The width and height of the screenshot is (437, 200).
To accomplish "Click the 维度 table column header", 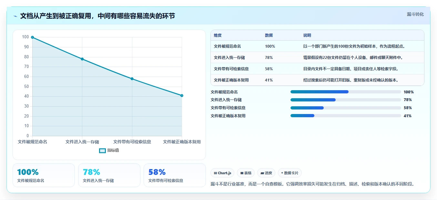I will [218, 35].
